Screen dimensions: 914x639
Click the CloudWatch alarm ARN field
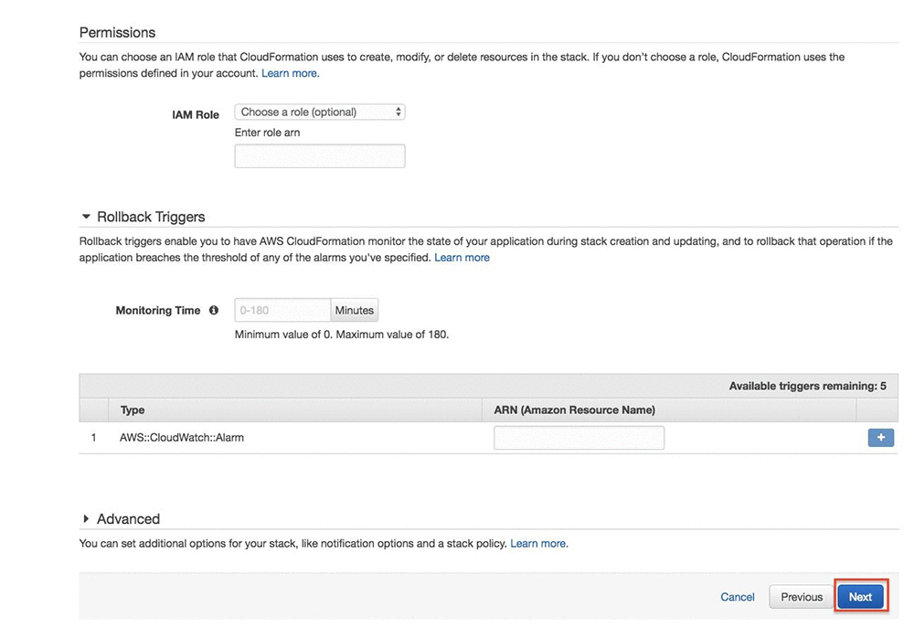579,438
